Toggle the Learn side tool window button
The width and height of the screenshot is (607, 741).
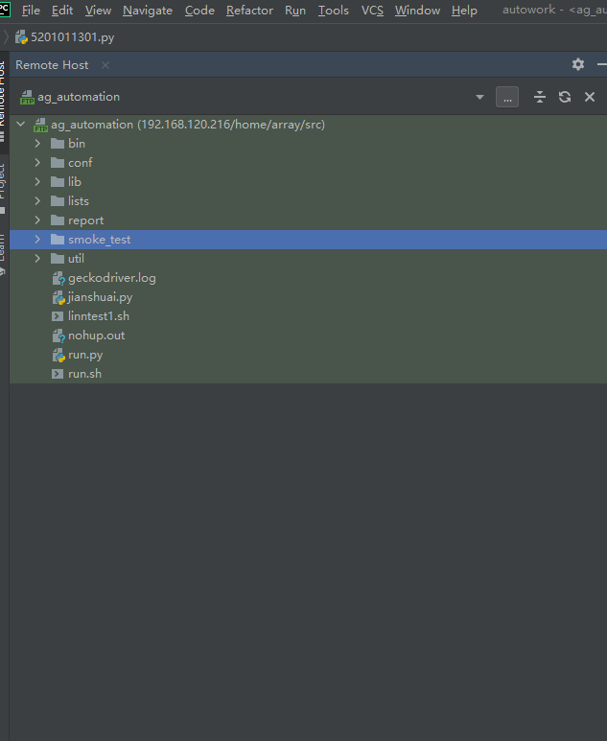3,253
